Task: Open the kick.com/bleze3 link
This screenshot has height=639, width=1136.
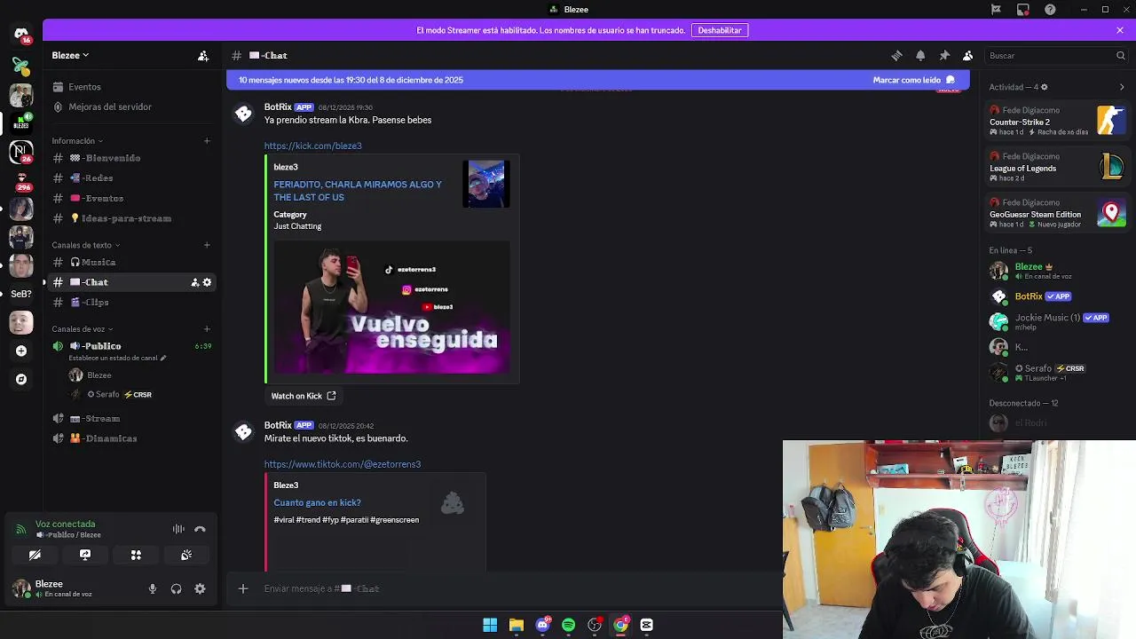Action: coord(312,146)
